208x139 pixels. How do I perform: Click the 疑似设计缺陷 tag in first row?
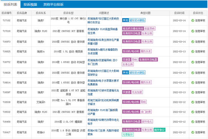coord(137,20)
